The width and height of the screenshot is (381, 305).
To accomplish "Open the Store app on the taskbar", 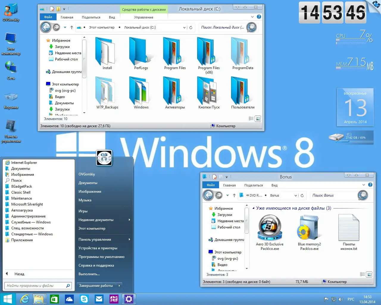I will (x=54, y=299).
